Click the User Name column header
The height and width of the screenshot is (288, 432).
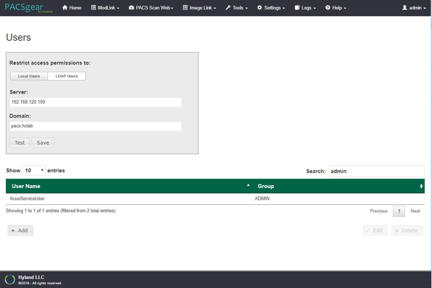[x=129, y=186]
